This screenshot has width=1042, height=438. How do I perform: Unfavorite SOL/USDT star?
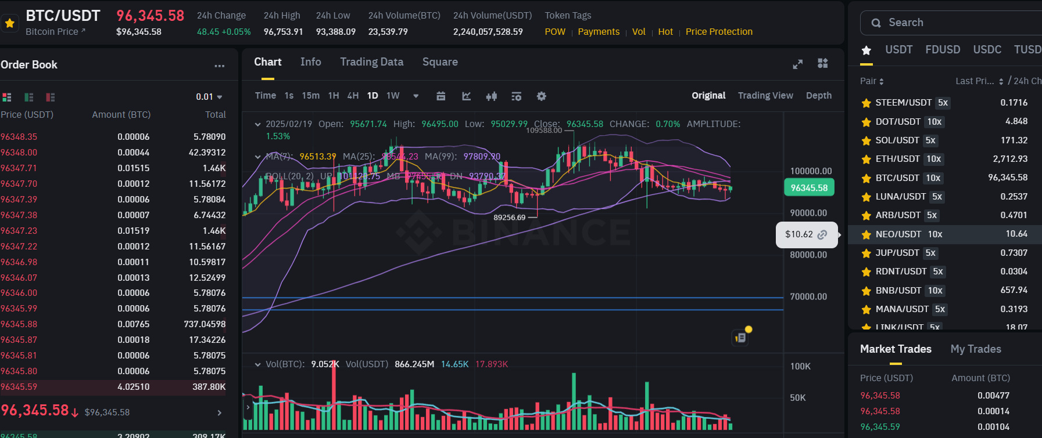(x=866, y=140)
